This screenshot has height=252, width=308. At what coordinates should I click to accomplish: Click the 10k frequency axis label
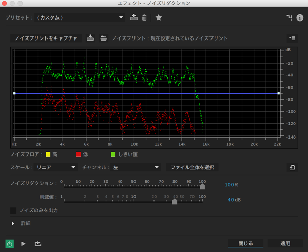pyautogui.click(x=134, y=144)
